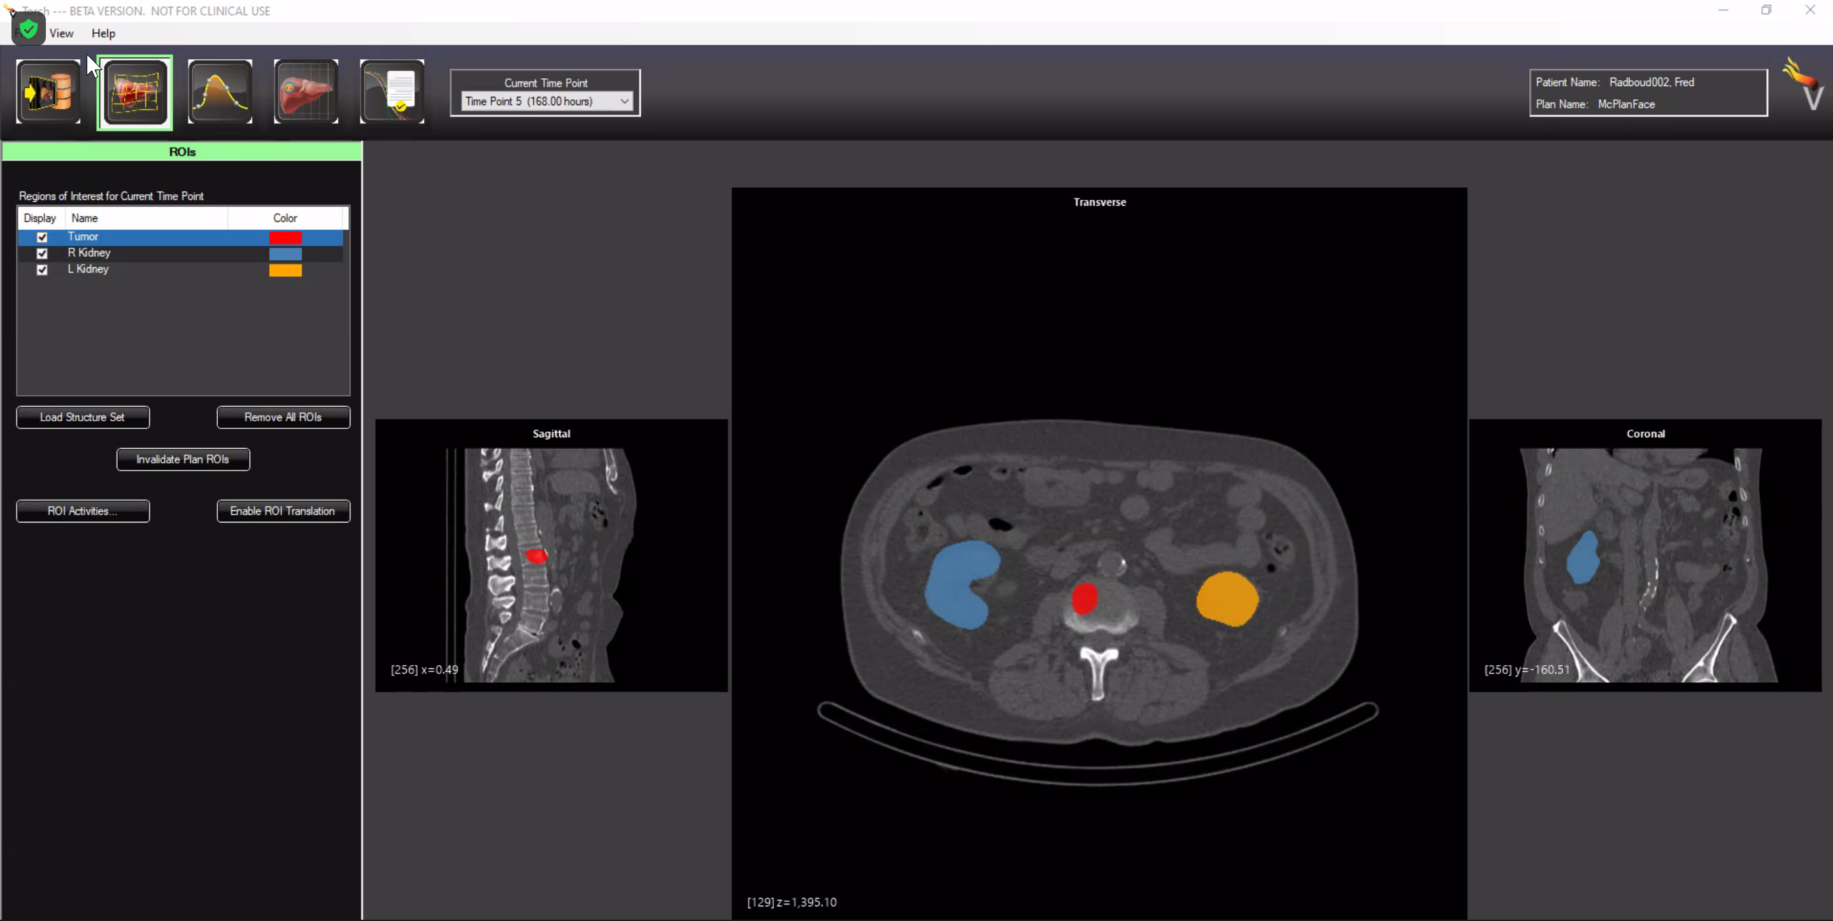Select the ROI contouring grid icon
This screenshot has height=921, width=1833.
135,92
